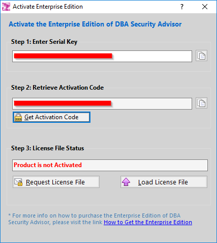Image resolution: width=217 pixels, height=243 pixels.
Task: Copy the activation code with the copy icon
Action: pyautogui.click(x=201, y=103)
